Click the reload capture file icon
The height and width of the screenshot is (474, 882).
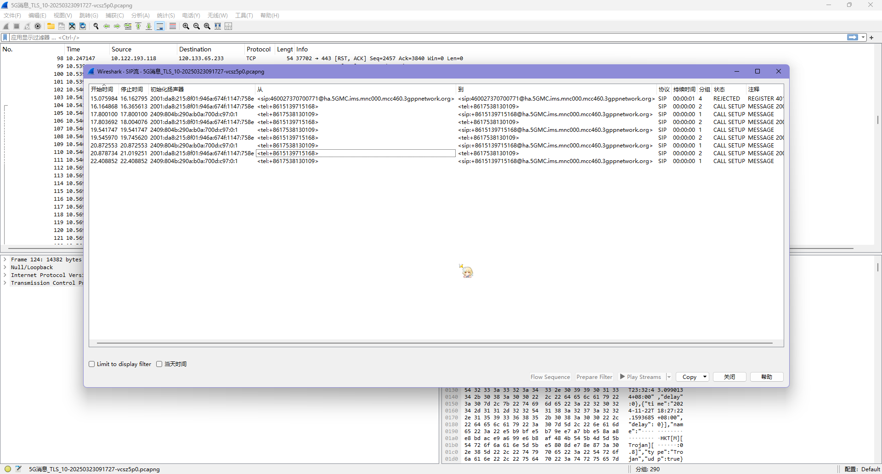[x=83, y=26]
